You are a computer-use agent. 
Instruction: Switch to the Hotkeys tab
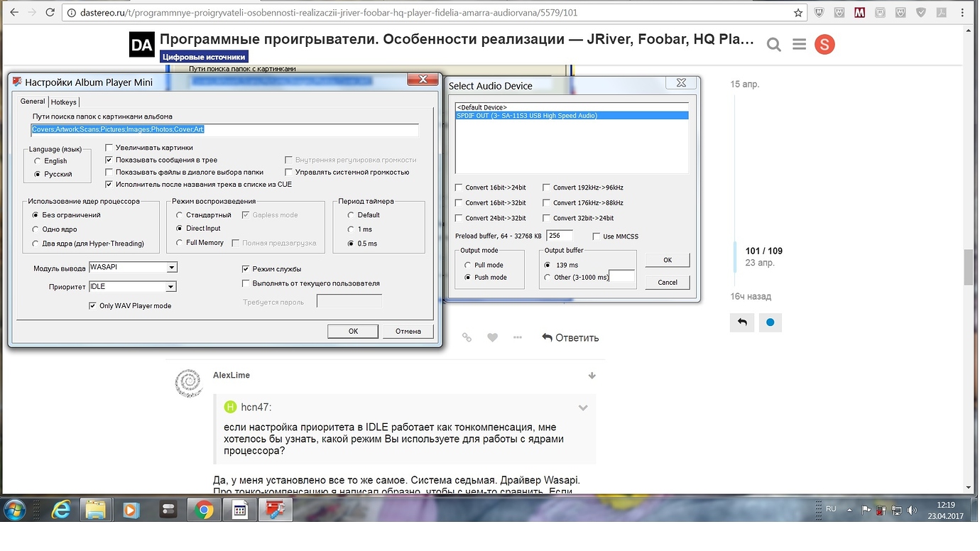(x=64, y=102)
